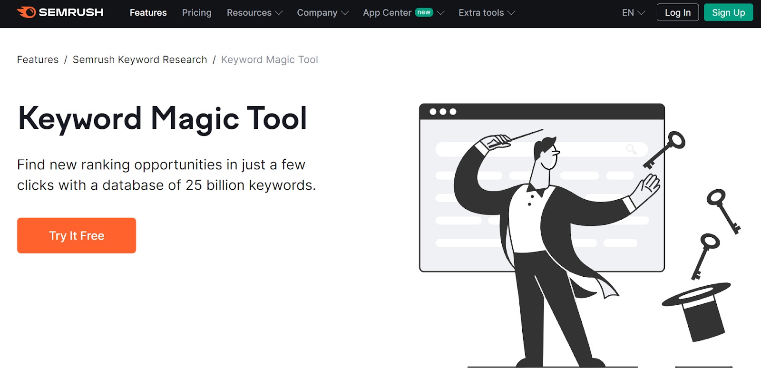Open the EN language selector
This screenshot has width=761, height=388.
(633, 13)
